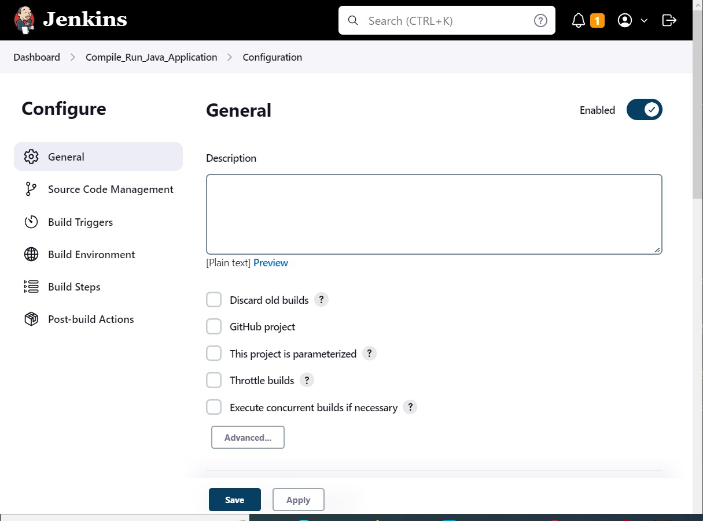Select General in the Configure sidebar
Screen dimensions: 703x521
[x=98, y=157]
